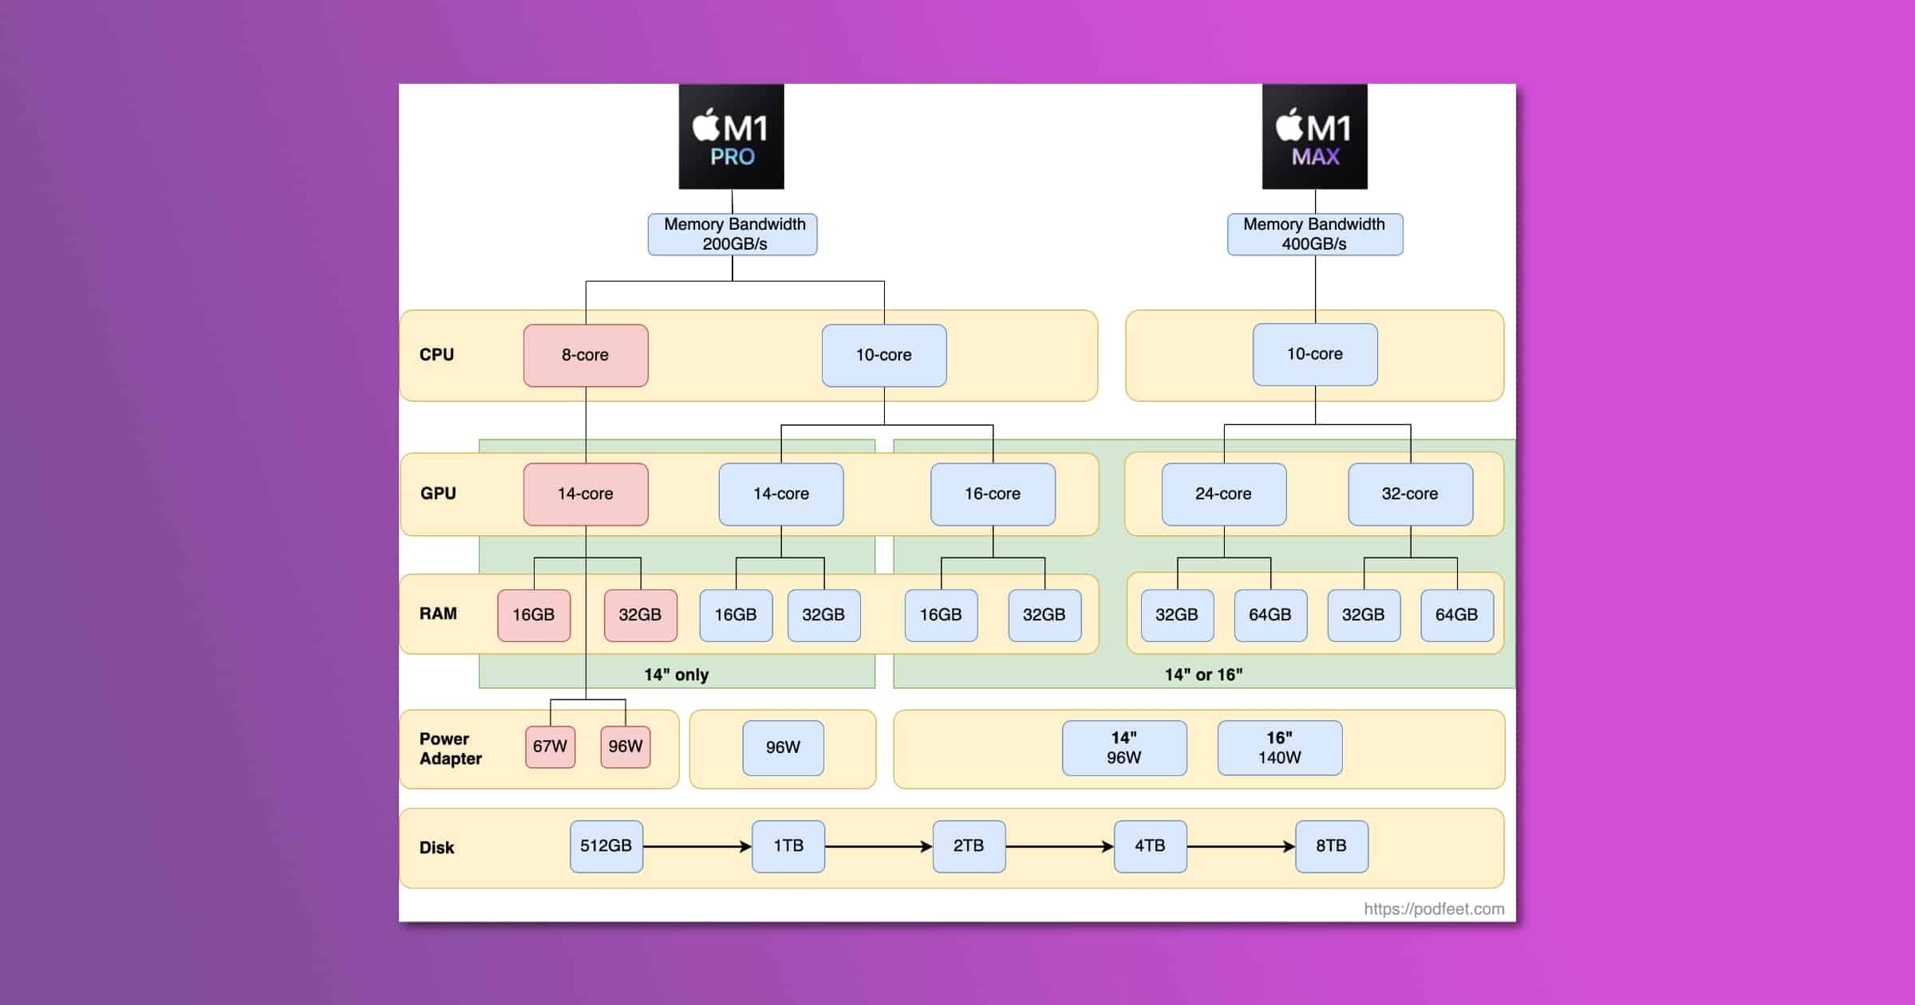
Task: Select the M1 Max 10-core CPU box
Action: click(x=1314, y=354)
